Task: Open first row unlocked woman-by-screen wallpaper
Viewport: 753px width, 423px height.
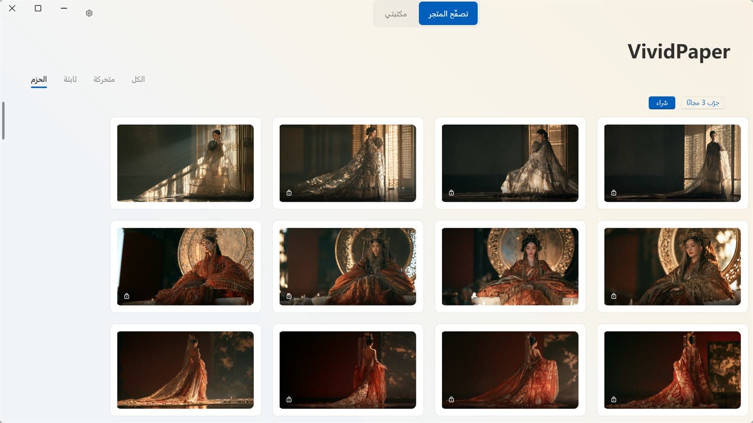Action: click(185, 163)
